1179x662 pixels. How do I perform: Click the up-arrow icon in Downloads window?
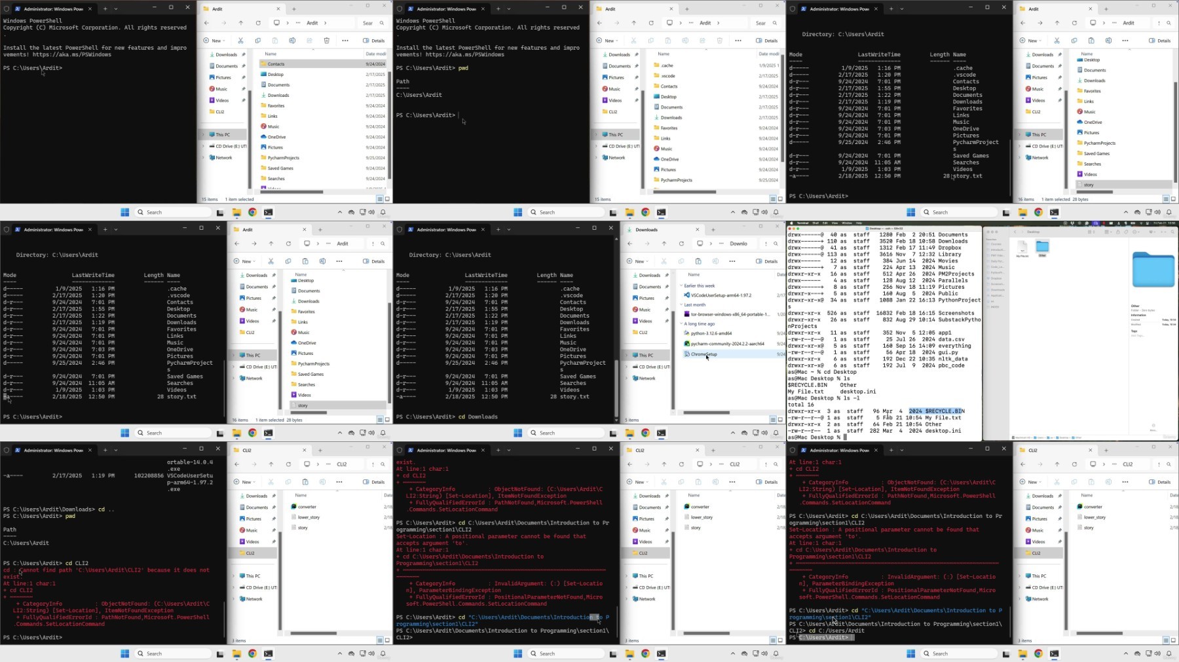point(664,244)
